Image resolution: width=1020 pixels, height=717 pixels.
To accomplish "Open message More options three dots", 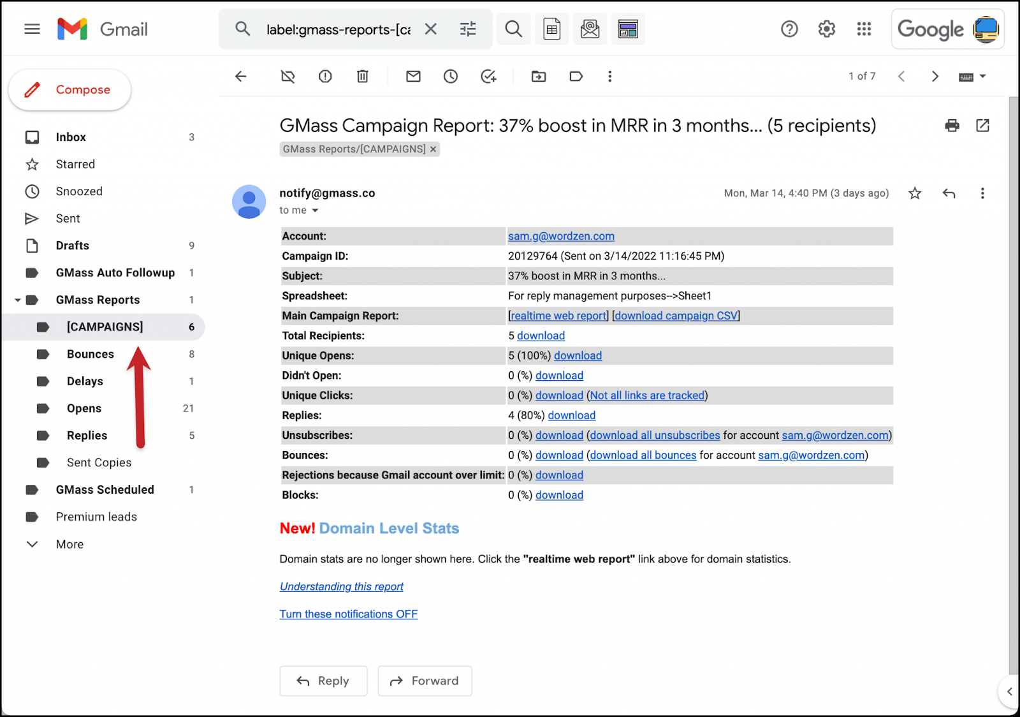I will (x=982, y=193).
